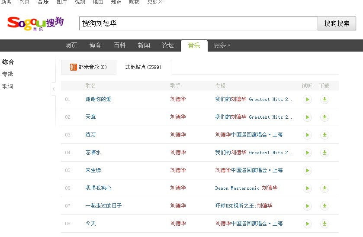Switch to the 其他站点 (5599) tab

point(143,67)
